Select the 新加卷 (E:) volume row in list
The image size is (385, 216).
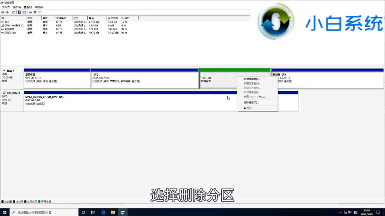click(69, 33)
